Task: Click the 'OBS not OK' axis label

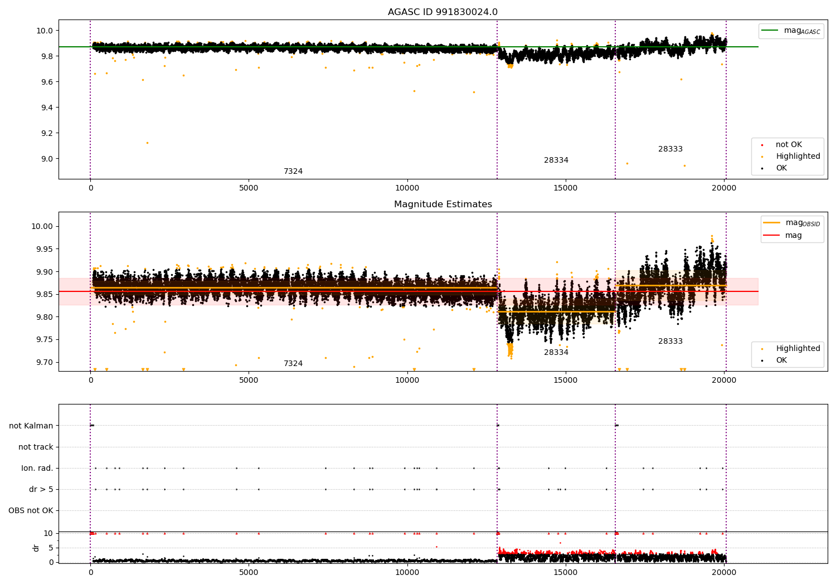Action: 31,511
